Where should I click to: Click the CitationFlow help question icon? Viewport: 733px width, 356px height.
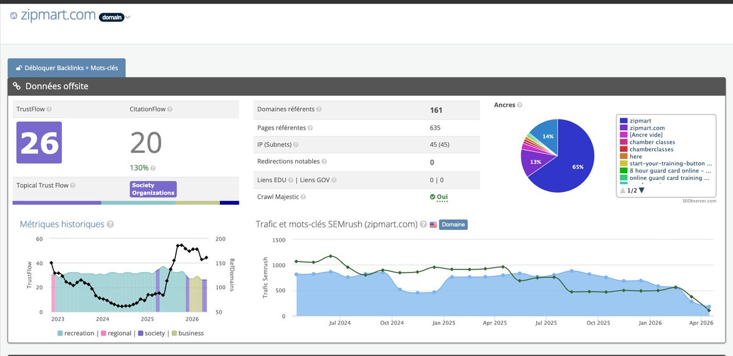(x=170, y=110)
